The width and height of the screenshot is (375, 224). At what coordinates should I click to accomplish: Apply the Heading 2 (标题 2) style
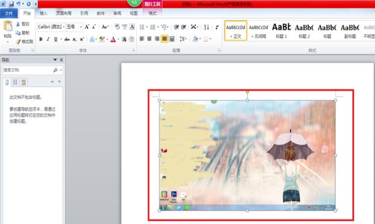pyautogui.click(x=304, y=31)
